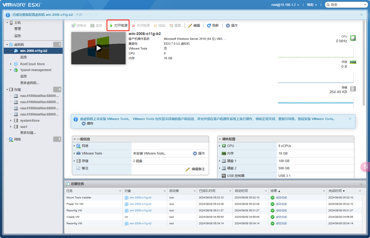Image resolution: width=370 pixels, height=238 pixels.
Task: Open the Target (对象) column header dropdown
Action: pyautogui.click(x=165, y=191)
